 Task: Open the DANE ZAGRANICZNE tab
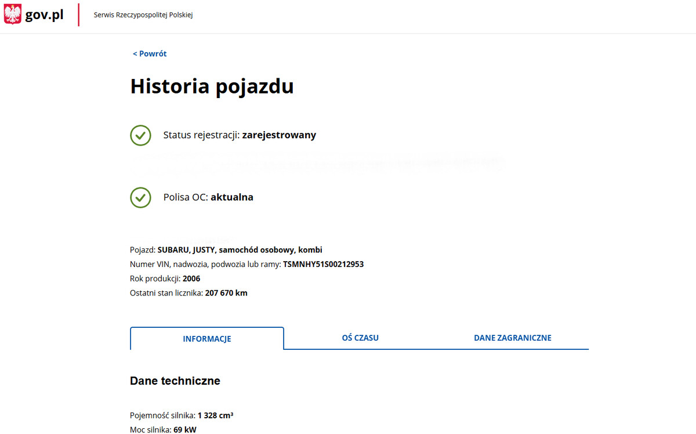point(512,338)
